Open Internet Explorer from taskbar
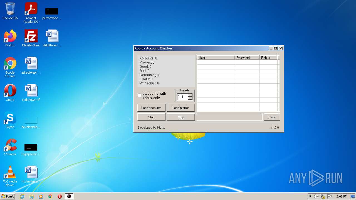The height and width of the screenshot is (200, 356). point(22,196)
